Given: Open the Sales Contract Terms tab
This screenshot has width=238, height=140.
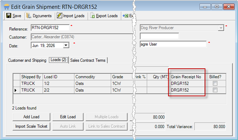Looking at the screenshot, I should point(88,60).
